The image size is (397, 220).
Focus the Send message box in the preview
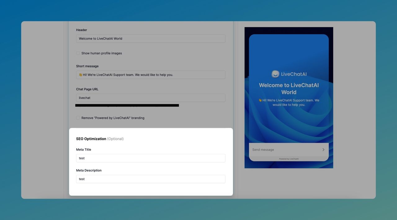click(289, 150)
